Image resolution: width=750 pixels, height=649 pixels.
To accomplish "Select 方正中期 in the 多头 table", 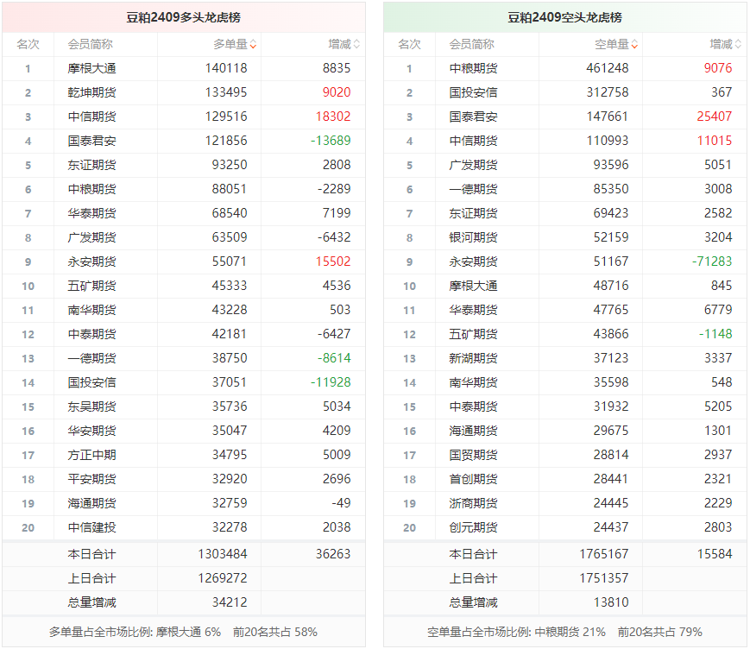I will point(91,455).
